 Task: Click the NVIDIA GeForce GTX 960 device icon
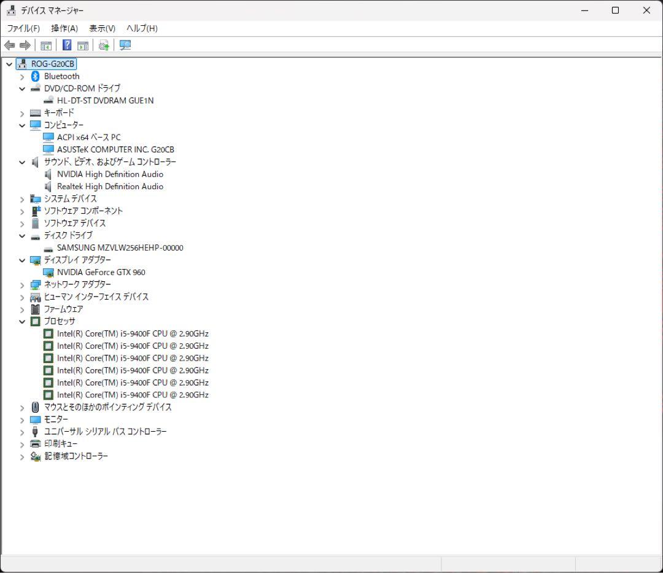[x=48, y=272]
